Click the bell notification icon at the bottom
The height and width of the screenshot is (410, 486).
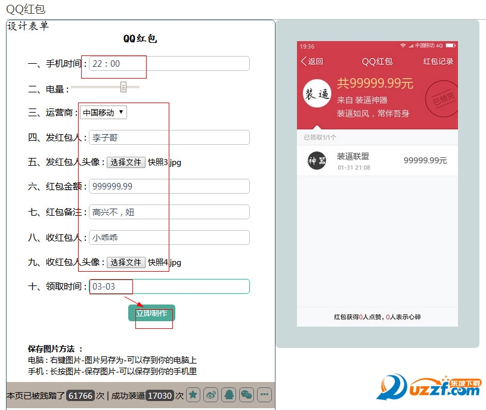(x=229, y=395)
